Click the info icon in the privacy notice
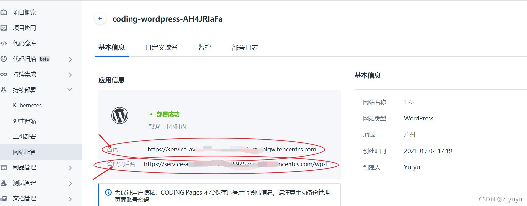This screenshot has height=206, width=527. [x=108, y=192]
